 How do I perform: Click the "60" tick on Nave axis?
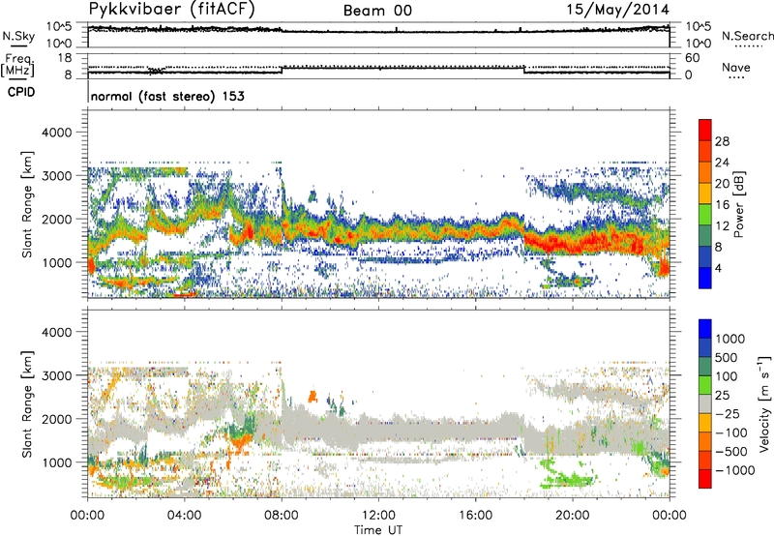click(x=693, y=58)
